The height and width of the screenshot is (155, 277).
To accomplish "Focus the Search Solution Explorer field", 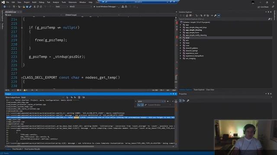I will coord(223,19).
